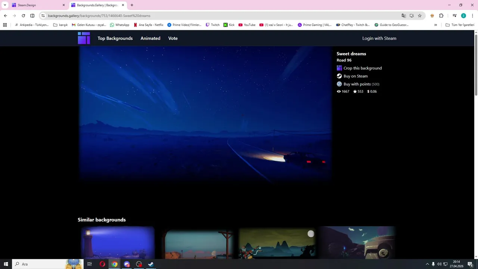The width and height of the screenshot is (478, 269).
Task: Click the Road 96 game name
Action: point(344,60)
